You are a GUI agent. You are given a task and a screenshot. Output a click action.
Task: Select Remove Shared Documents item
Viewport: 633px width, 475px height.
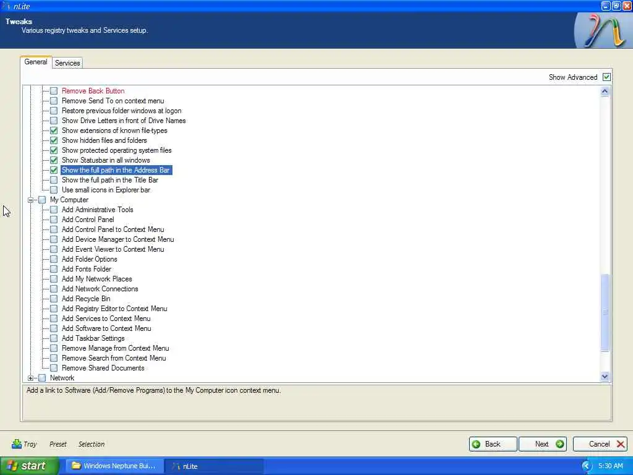(x=103, y=368)
